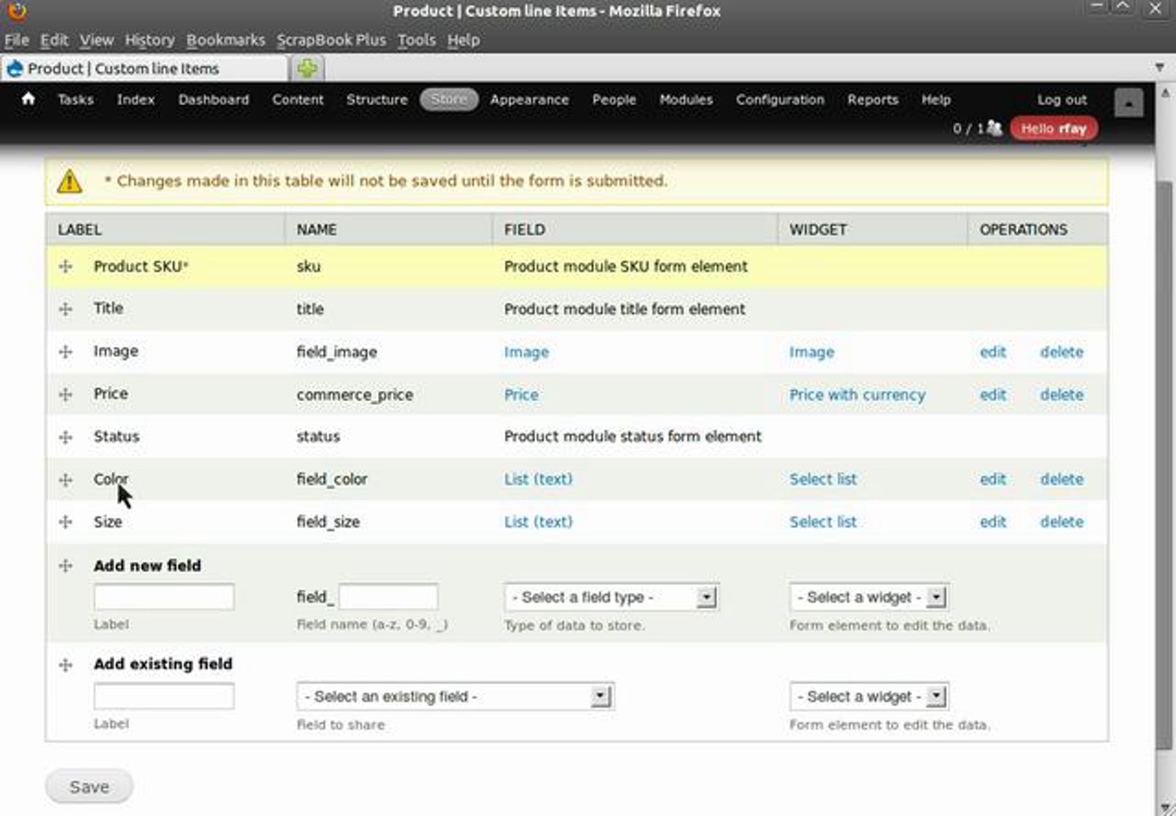
Task: Click the Hello rfay user button
Action: 1054,128
